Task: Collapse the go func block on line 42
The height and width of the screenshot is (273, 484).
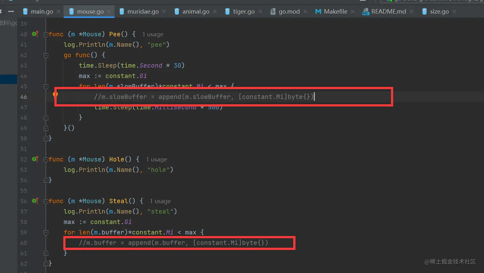Action: [46, 55]
